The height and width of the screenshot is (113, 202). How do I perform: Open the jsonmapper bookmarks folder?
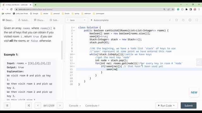pyautogui.click(x=99, y=13)
